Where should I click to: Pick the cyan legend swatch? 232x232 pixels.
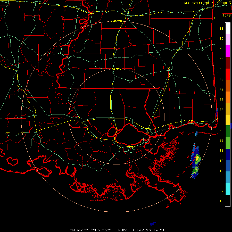[228, 189]
